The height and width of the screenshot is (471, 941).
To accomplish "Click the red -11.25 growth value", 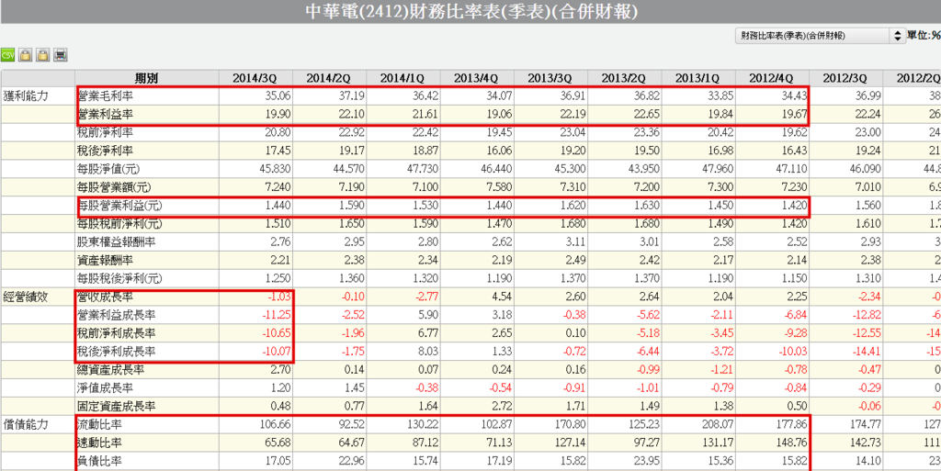I will [276, 315].
